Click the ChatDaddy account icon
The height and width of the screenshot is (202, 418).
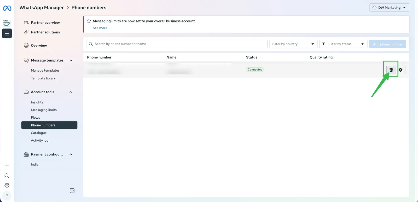pyautogui.click(x=7, y=22)
